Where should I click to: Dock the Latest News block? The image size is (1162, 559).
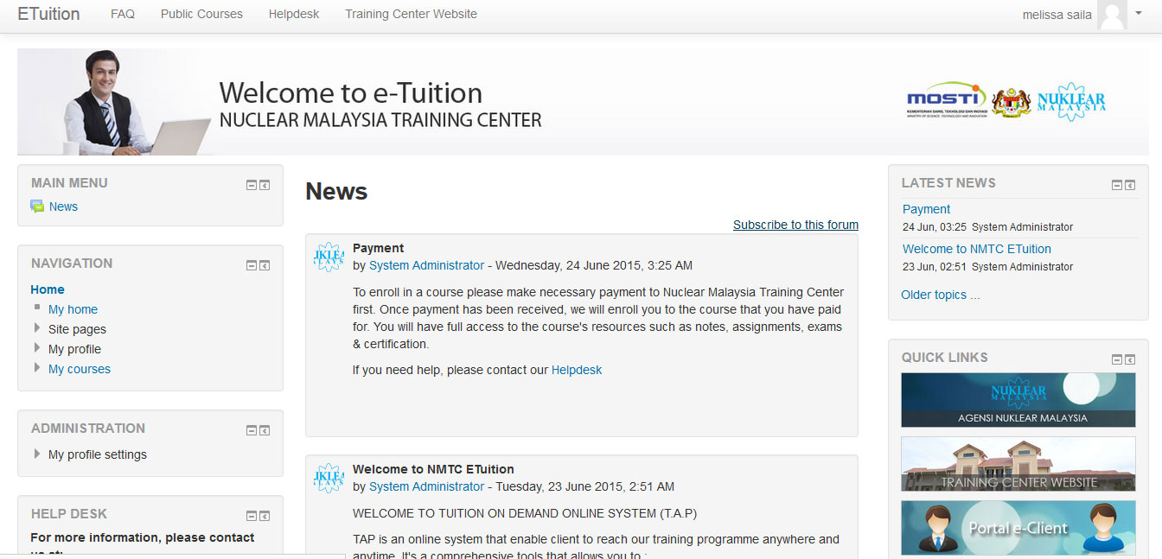(1130, 185)
